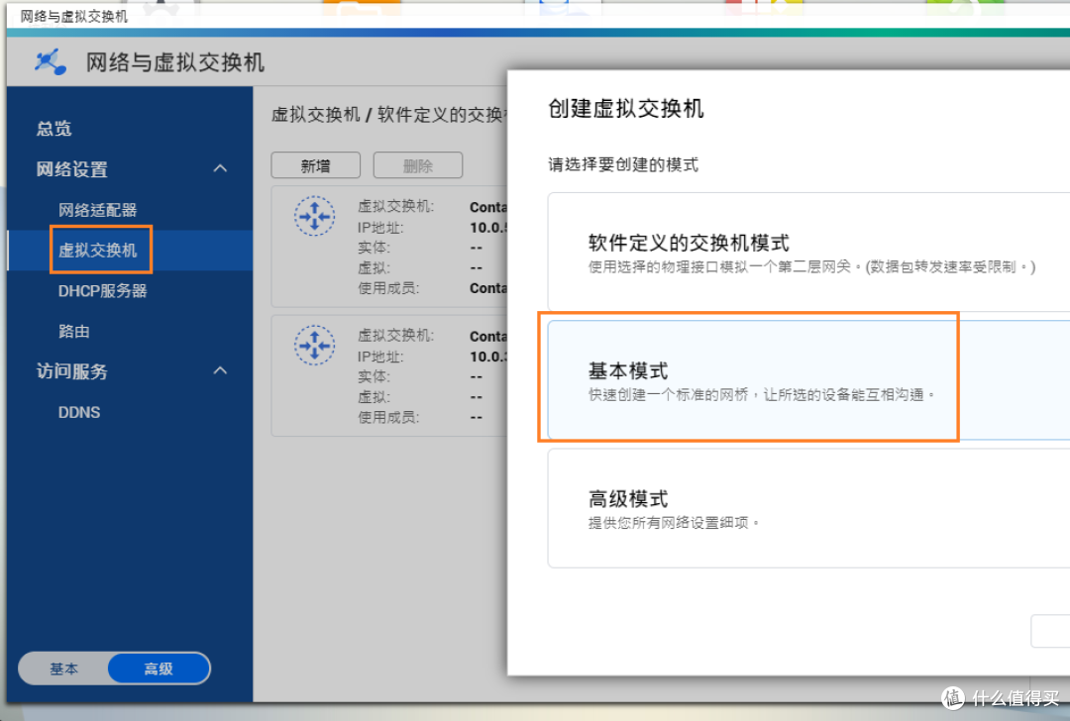Click the second switch's 虚拟 label
This screenshot has width=1070, height=721.
(x=374, y=396)
